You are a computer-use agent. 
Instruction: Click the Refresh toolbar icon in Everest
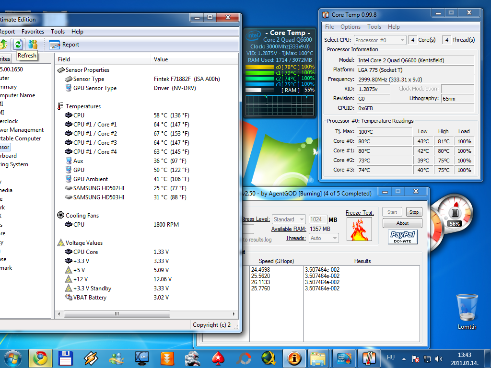[x=18, y=45]
